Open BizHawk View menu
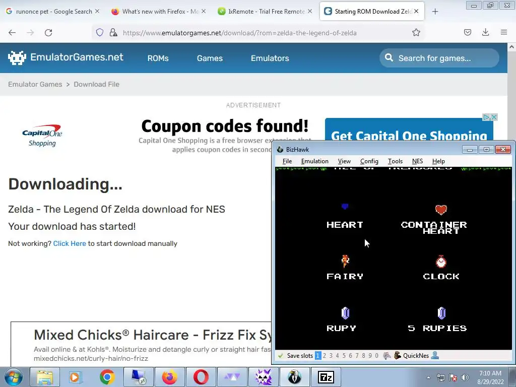This screenshot has width=516, height=387. coord(344,161)
